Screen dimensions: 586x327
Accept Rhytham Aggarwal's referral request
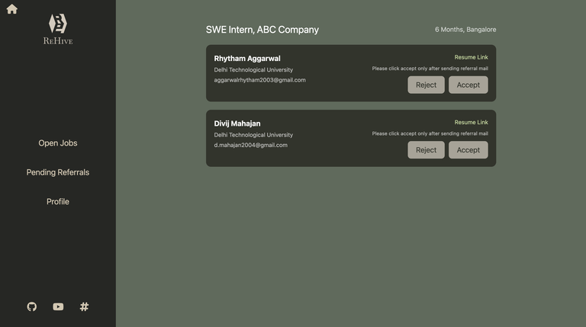coord(468,85)
